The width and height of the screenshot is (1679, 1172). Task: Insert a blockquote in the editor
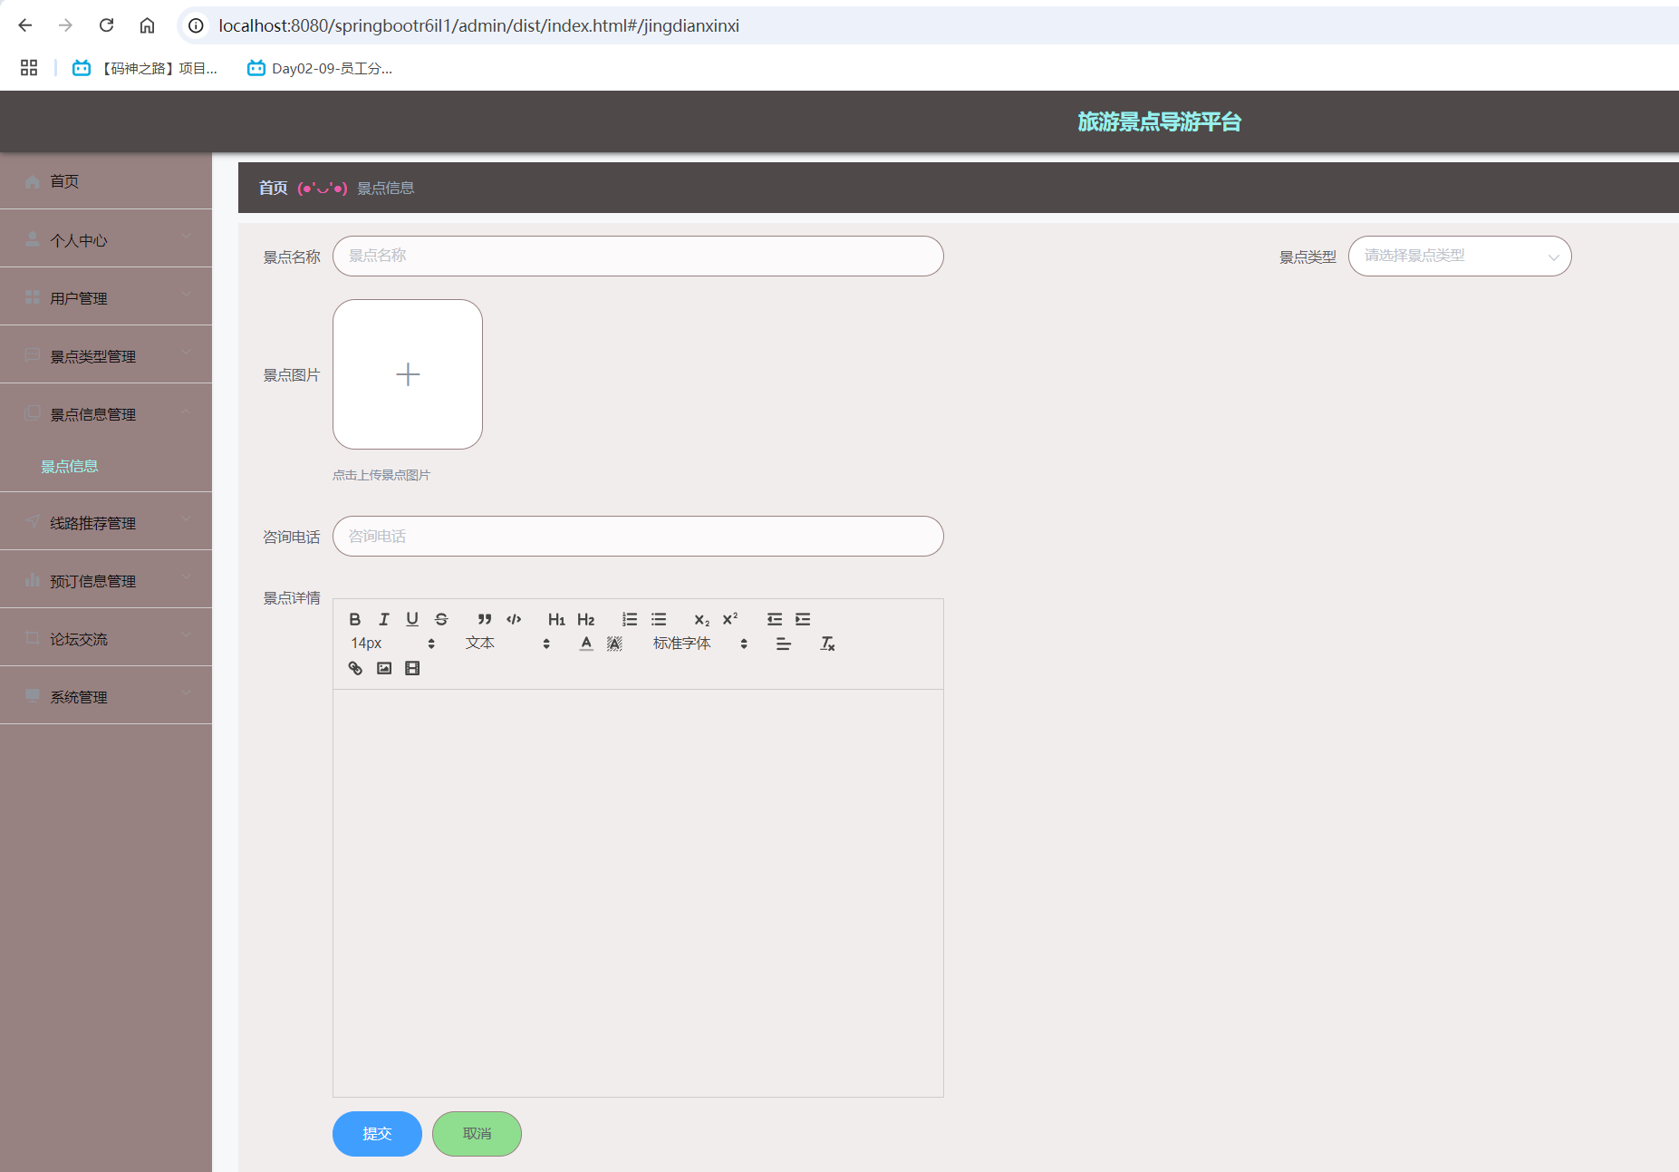pos(485,619)
